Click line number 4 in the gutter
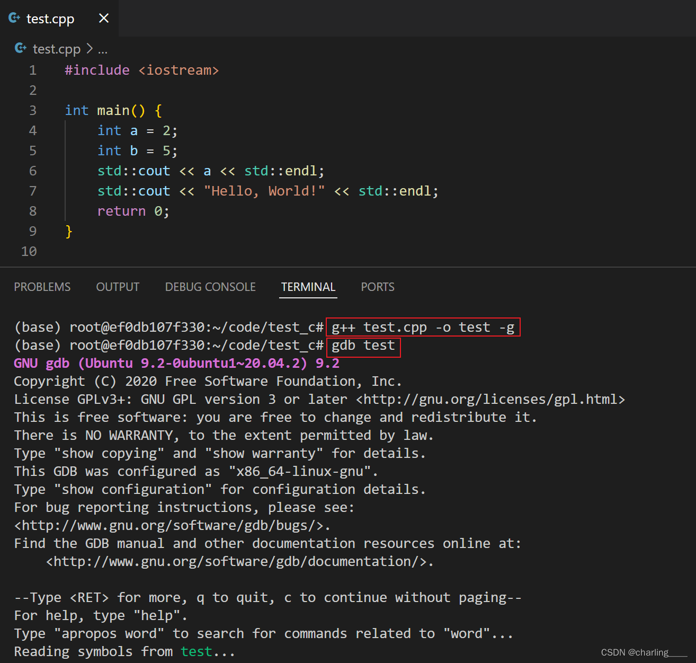Image resolution: width=696 pixels, height=663 pixels. point(33,130)
